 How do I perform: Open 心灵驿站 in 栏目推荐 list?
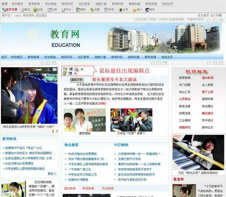tap(185, 99)
